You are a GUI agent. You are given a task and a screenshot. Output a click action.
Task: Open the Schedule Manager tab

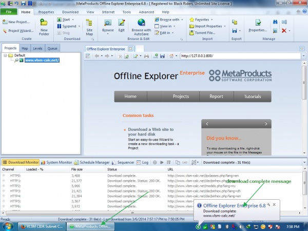coord(94,162)
